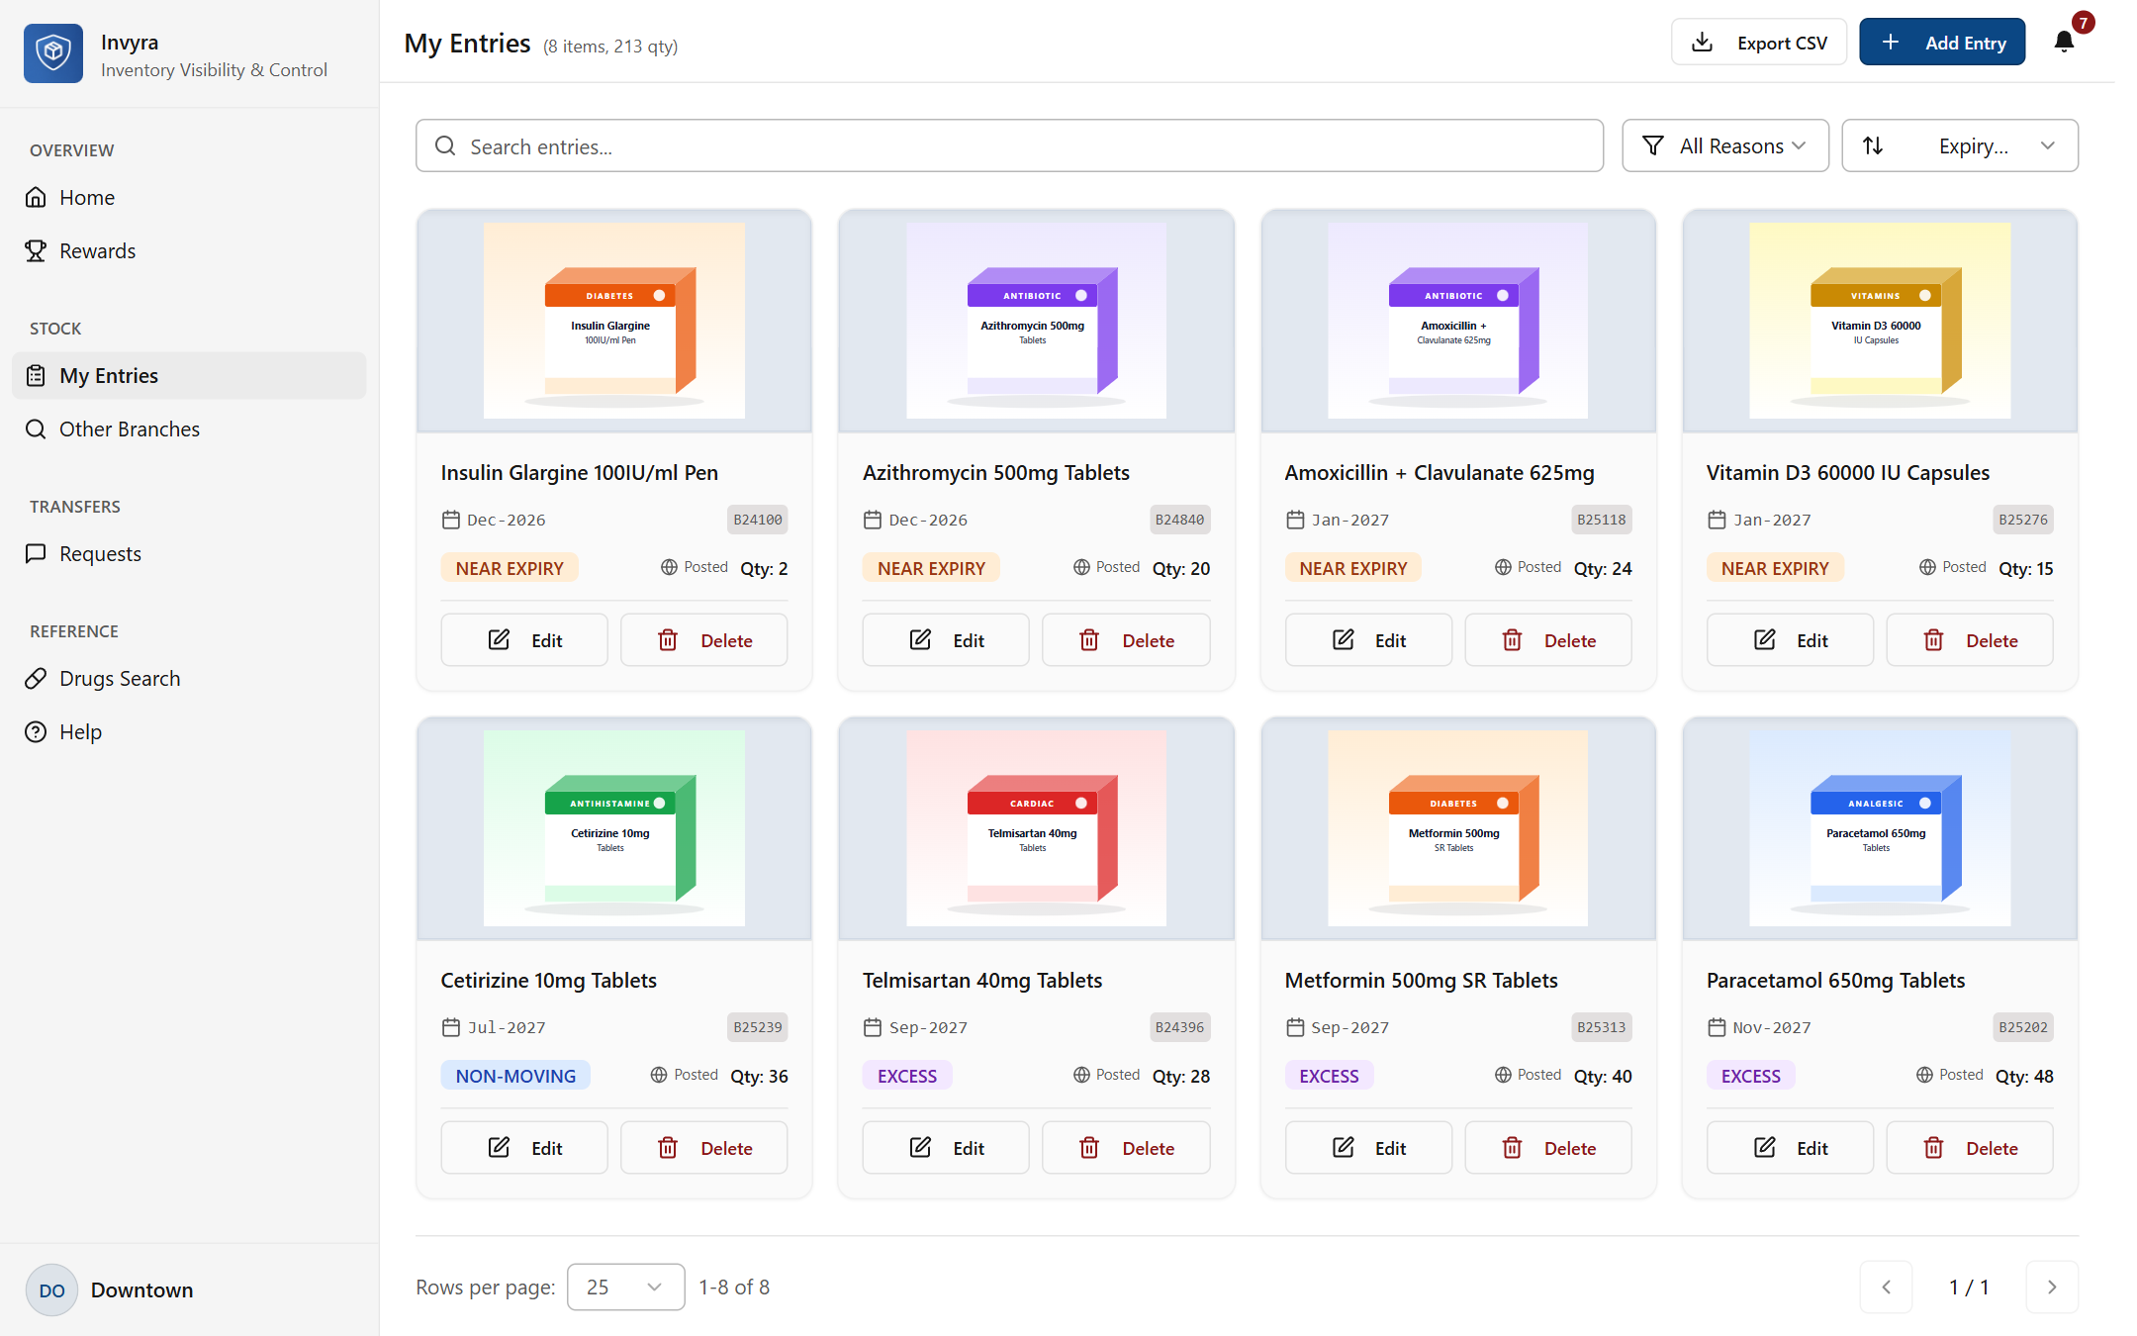Click the Export CSV button
Viewport: 2137px width, 1336px height.
tap(1759, 43)
